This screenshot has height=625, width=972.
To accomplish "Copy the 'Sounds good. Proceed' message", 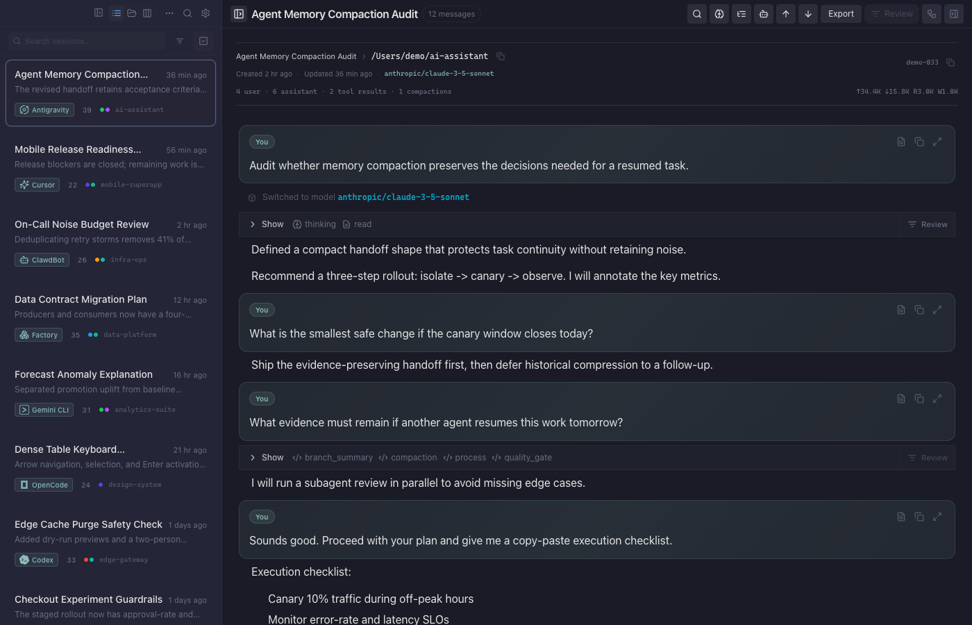I will (919, 517).
